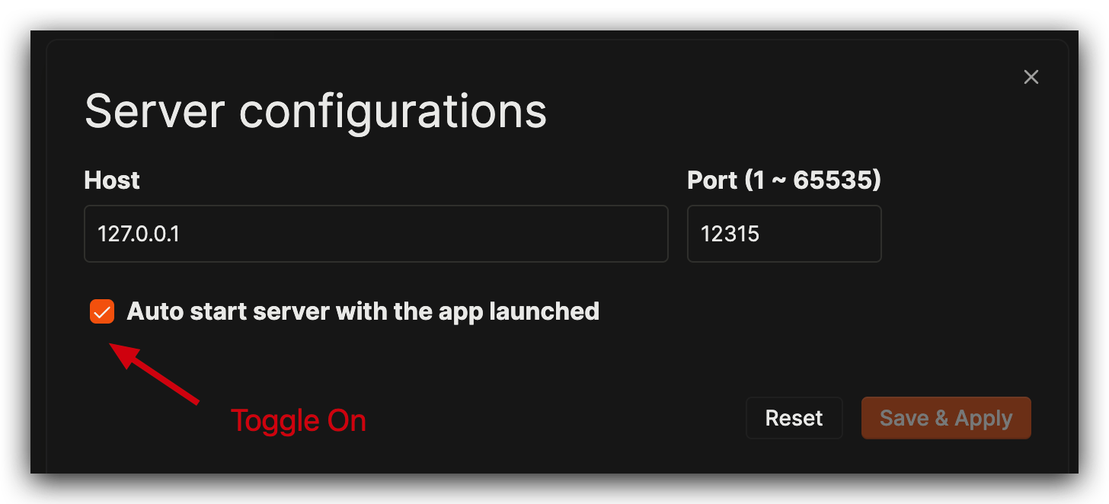Screen dimensions: 1109x504
Task: Focus the Host input showing 127.0.0.1
Action: point(376,234)
